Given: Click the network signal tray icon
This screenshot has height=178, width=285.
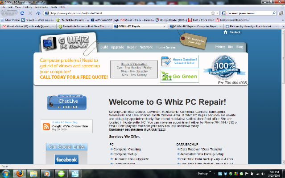Looking at the screenshot, I should (257, 174).
